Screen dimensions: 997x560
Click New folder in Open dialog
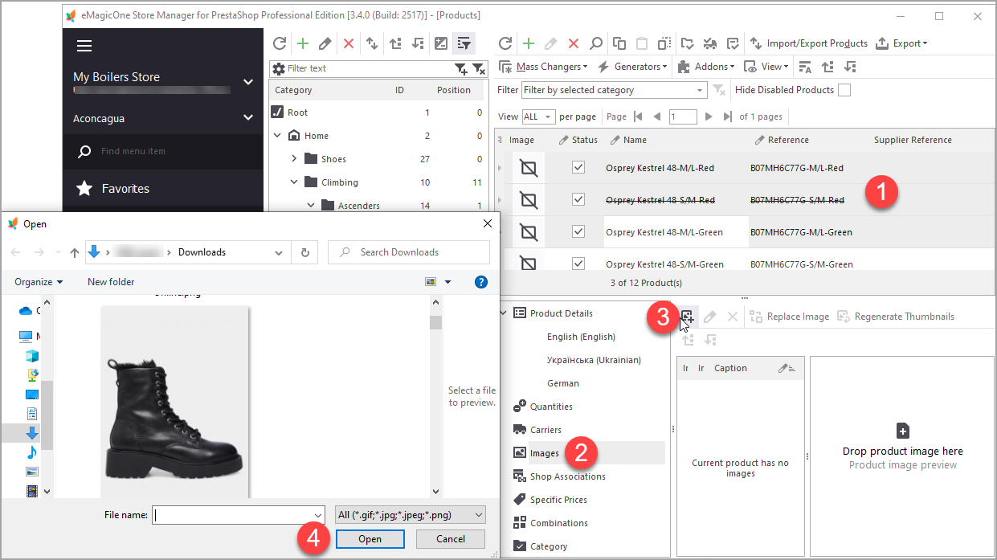[x=111, y=282]
